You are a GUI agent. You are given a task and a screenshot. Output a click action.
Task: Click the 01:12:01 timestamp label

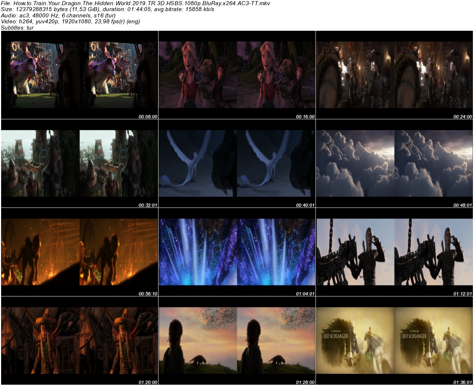[x=463, y=293]
